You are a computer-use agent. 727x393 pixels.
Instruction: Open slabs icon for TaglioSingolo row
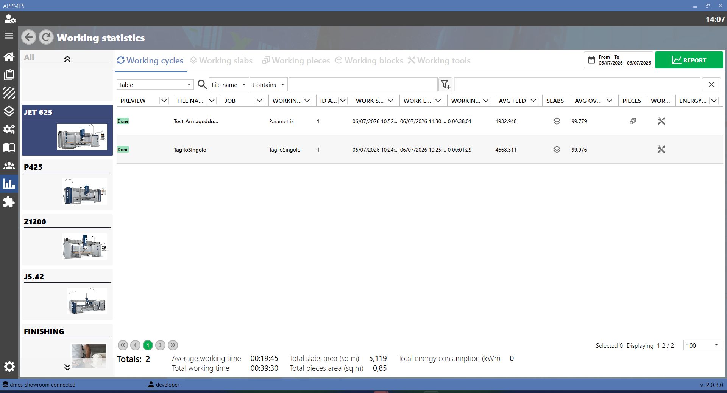(557, 150)
